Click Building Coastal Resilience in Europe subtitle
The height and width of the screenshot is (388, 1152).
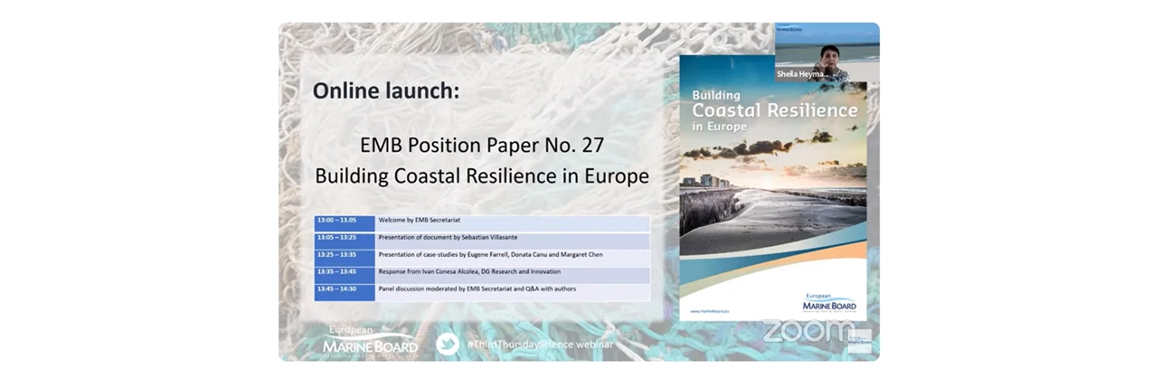click(x=482, y=175)
